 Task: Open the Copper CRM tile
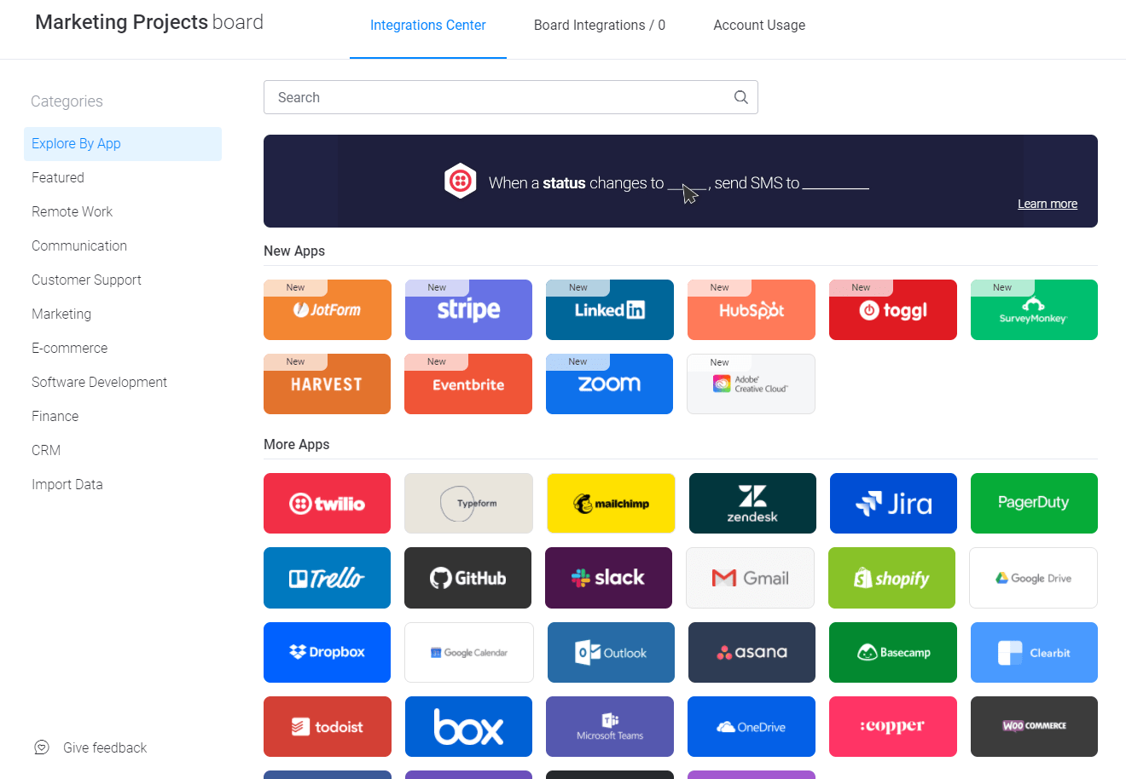pos(893,726)
